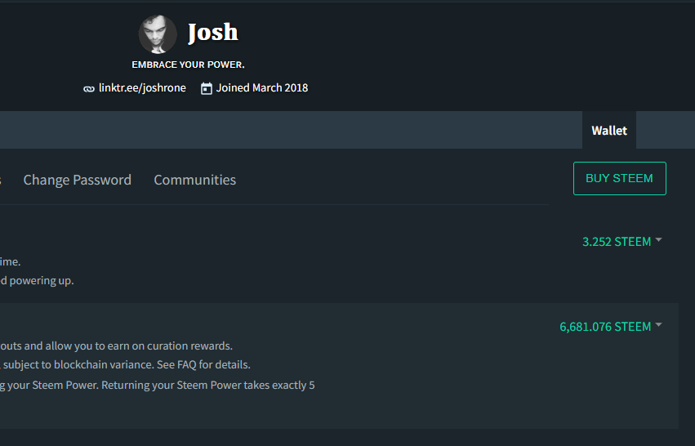Visit the linktr.ee/joshrone link
Image resolution: width=695 pixels, height=446 pixels.
(x=142, y=88)
